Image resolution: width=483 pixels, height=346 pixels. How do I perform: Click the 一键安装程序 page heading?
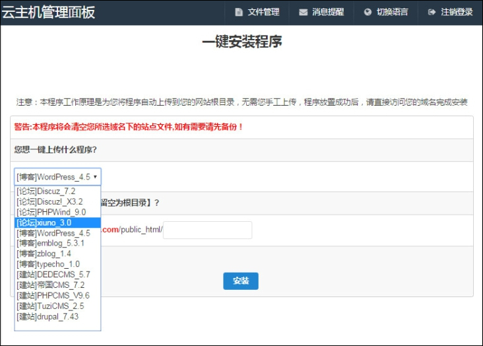[242, 42]
